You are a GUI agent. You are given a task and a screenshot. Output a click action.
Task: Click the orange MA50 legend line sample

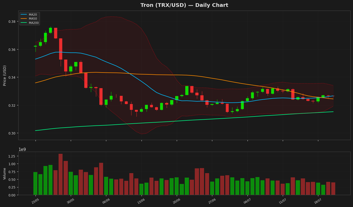point(24,19)
